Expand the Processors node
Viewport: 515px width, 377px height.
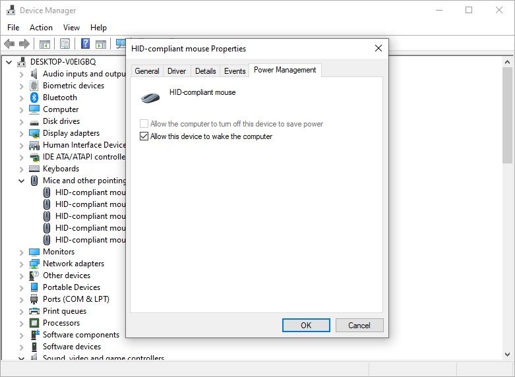pyautogui.click(x=21, y=324)
